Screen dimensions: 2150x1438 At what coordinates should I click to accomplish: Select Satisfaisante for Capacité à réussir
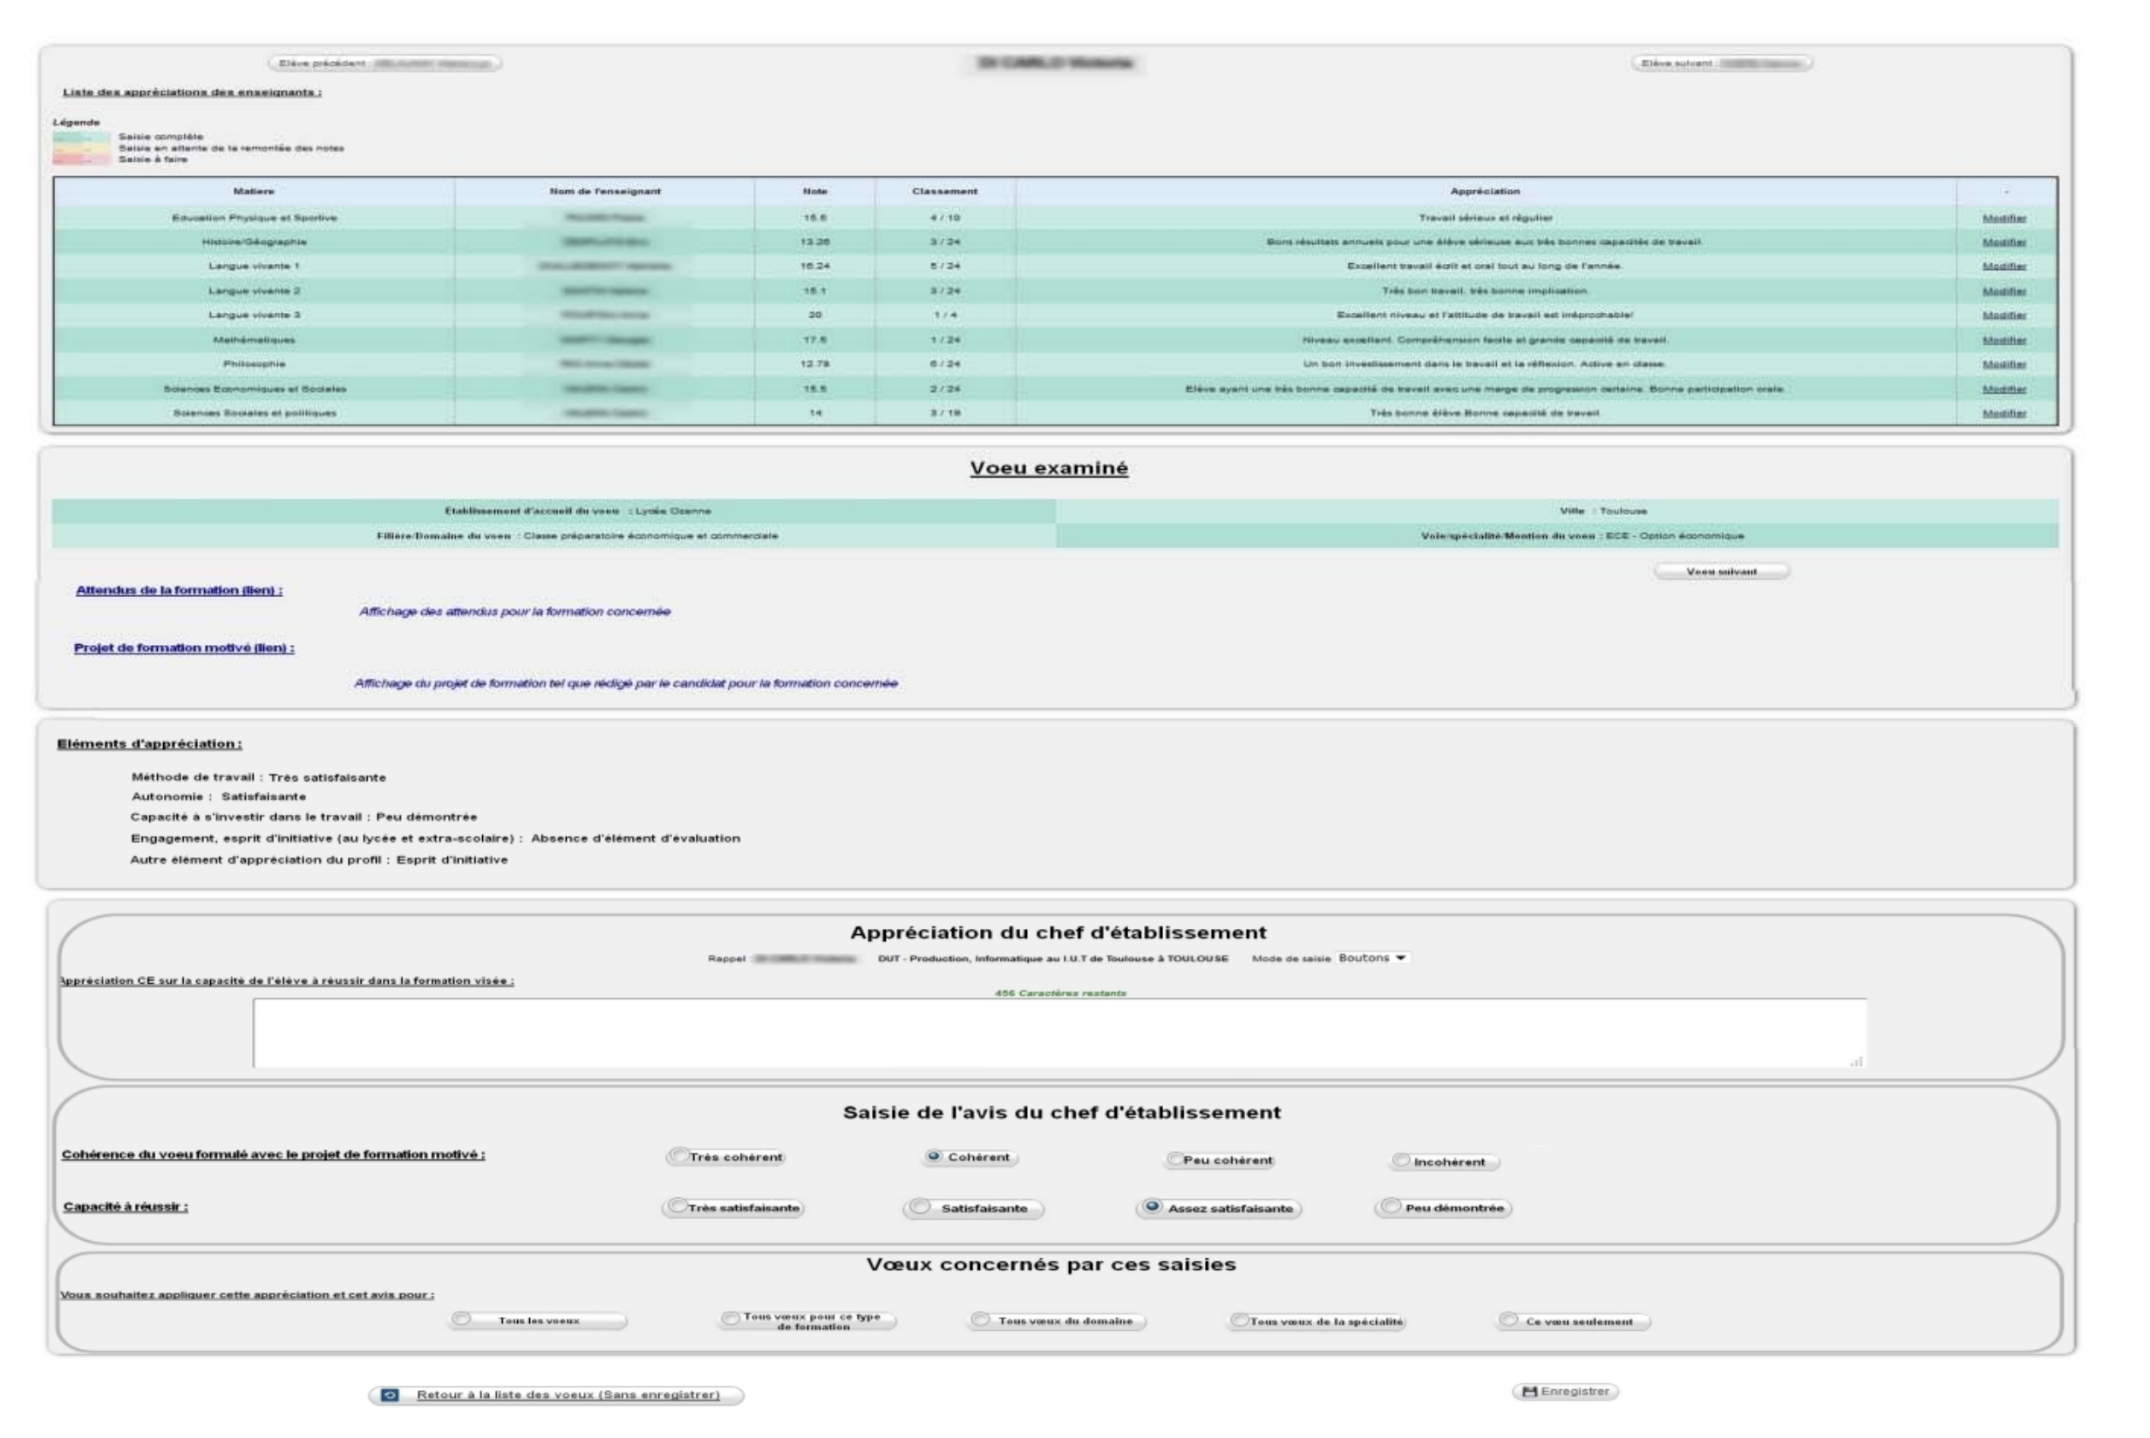click(920, 1207)
